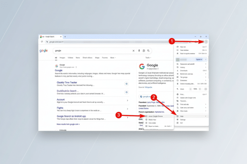Screen dimensions: 247x164
Task: Open the Clockify Time Tracker sitelink
Action: click(67, 82)
